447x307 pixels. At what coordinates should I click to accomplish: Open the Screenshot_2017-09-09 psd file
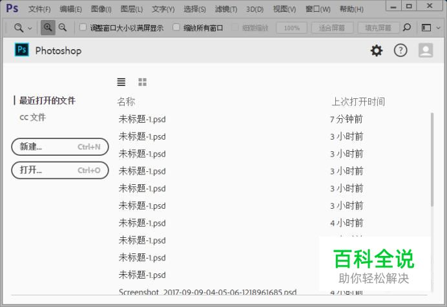[x=207, y=291]
